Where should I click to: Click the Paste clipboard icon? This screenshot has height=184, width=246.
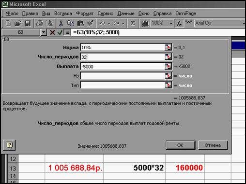click(x=80, y=24)
